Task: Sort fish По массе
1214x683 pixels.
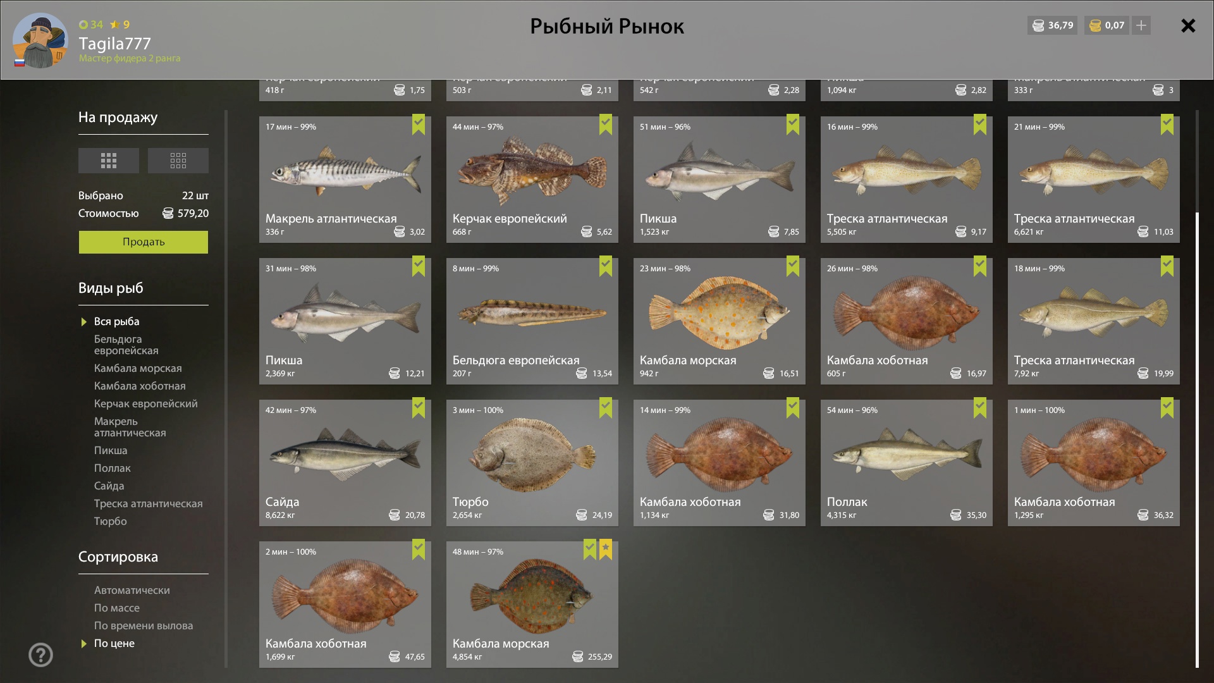Action: click(x=117, y=608)
